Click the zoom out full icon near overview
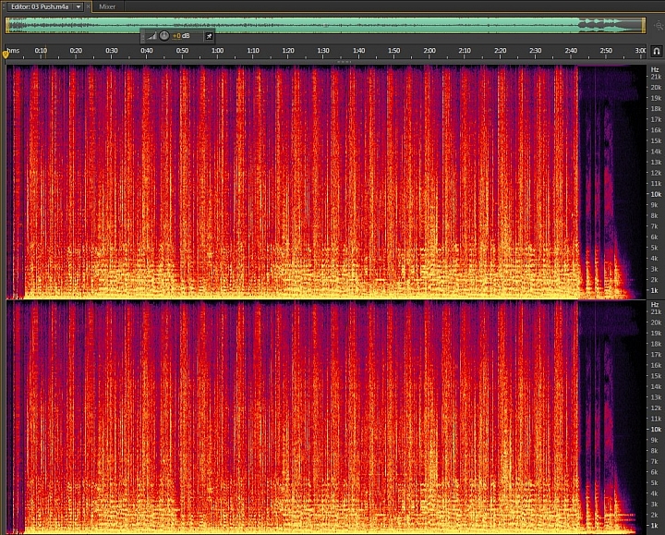Screen dimensions: 665x535 pos(659,26)
